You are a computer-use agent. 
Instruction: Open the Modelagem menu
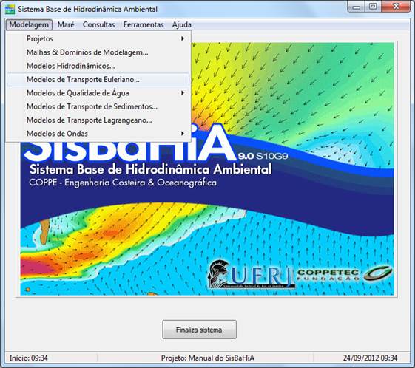[29, 24]
